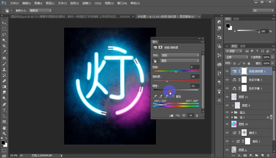Toggle visibility of 图层 10 layer

[227, 124]
